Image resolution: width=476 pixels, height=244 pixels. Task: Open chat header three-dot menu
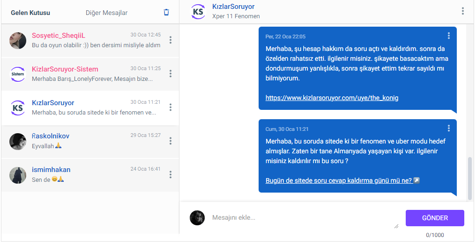462,11
